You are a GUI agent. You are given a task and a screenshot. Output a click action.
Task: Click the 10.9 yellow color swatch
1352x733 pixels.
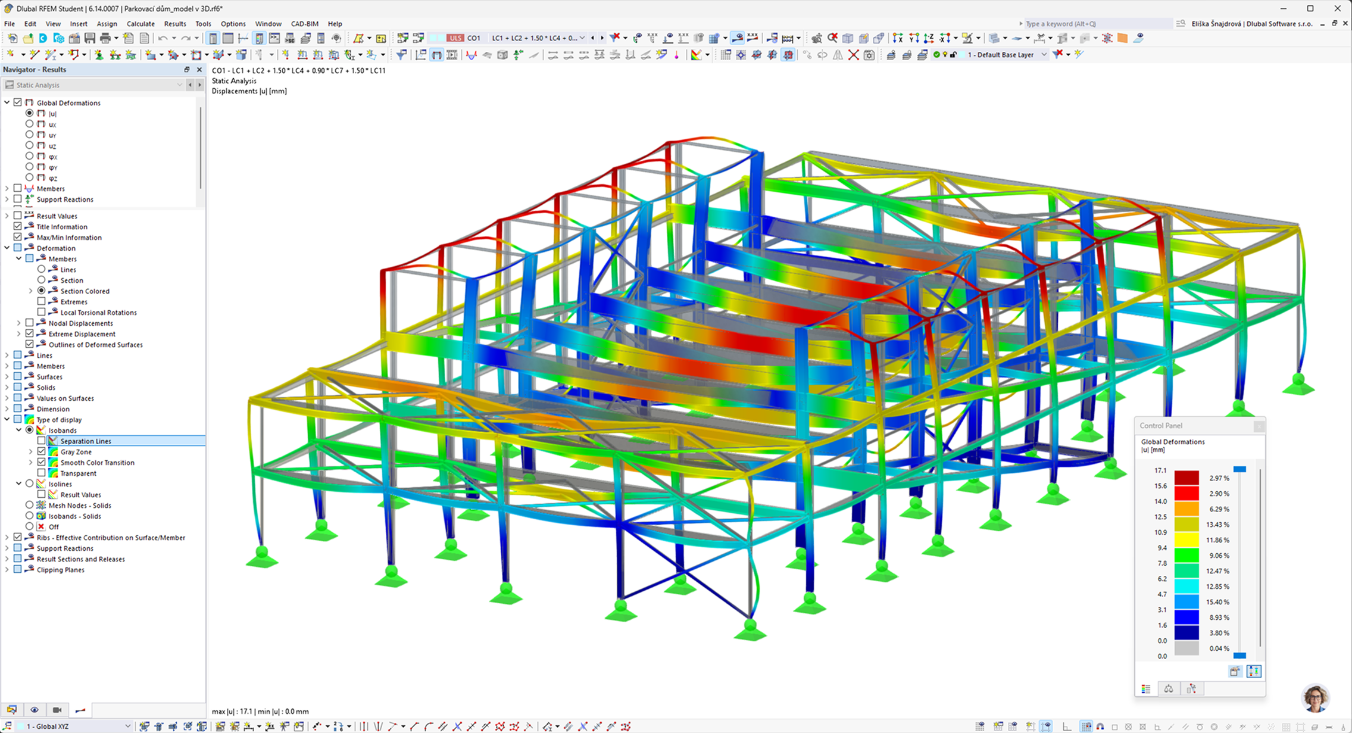[x=1186, y=539]
